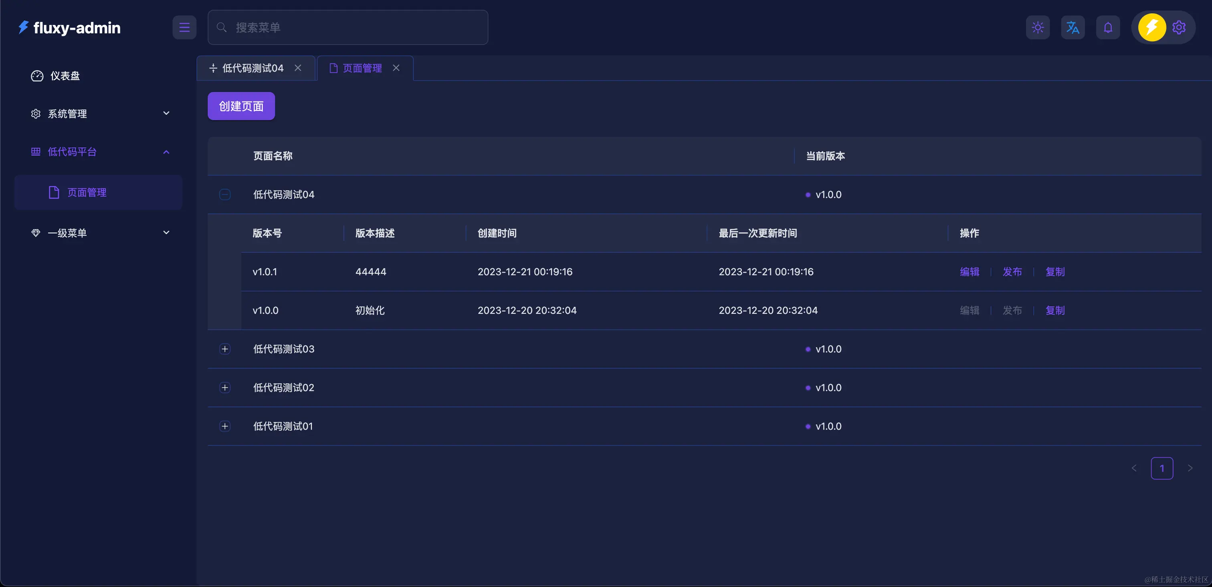
Task: Open settings gear next to avatar
Action: (1179, 27)
